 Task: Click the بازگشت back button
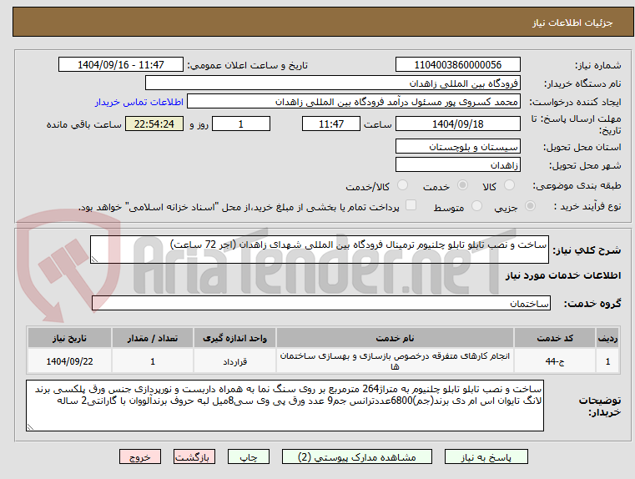(x=194, y=456)
